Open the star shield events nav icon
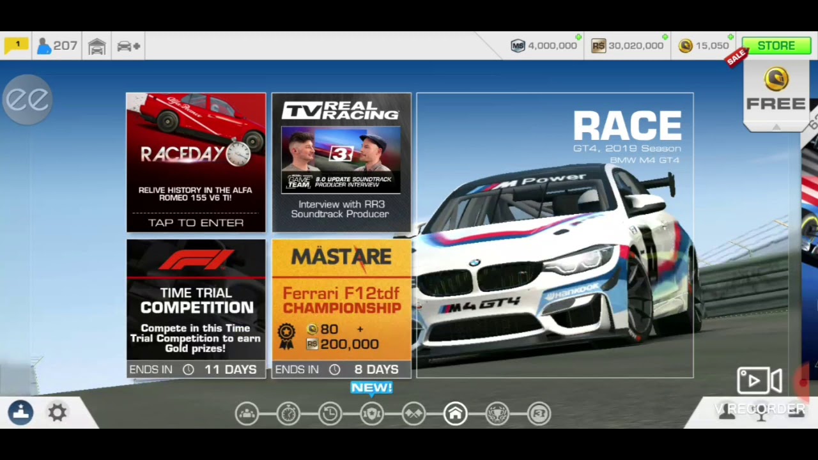This screenshot has width=818, height=460. click(372, 414)
